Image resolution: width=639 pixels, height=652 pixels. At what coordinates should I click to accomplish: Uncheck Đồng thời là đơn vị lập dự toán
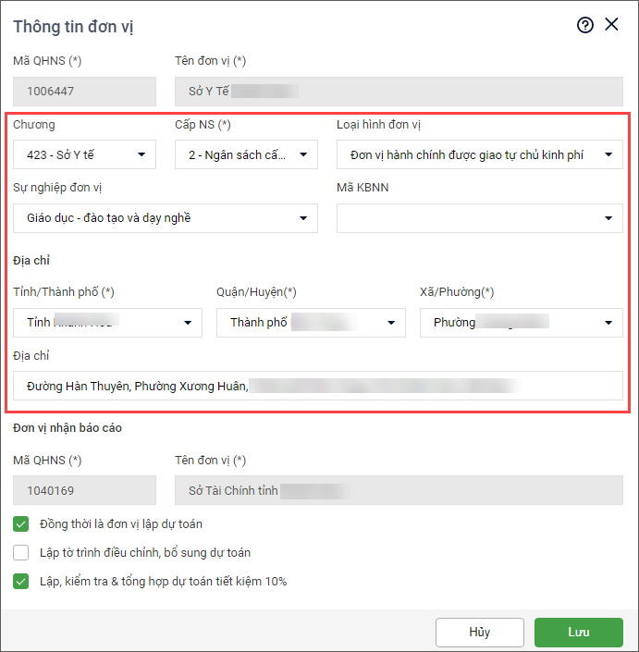point(21,524)
